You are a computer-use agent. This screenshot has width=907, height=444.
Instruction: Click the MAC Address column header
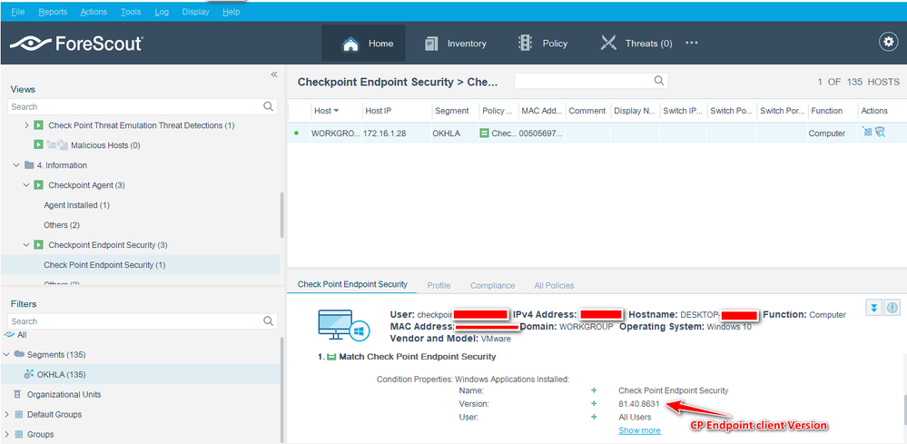pos(540,111)
